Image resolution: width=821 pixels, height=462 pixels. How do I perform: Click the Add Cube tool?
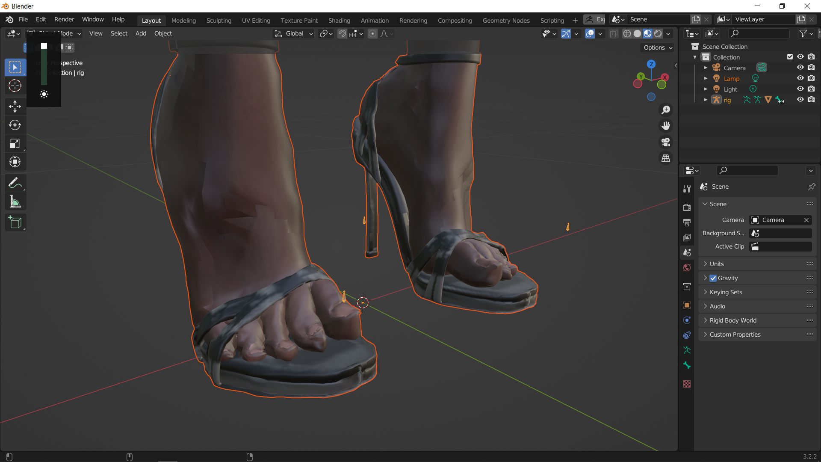(15, 222)
